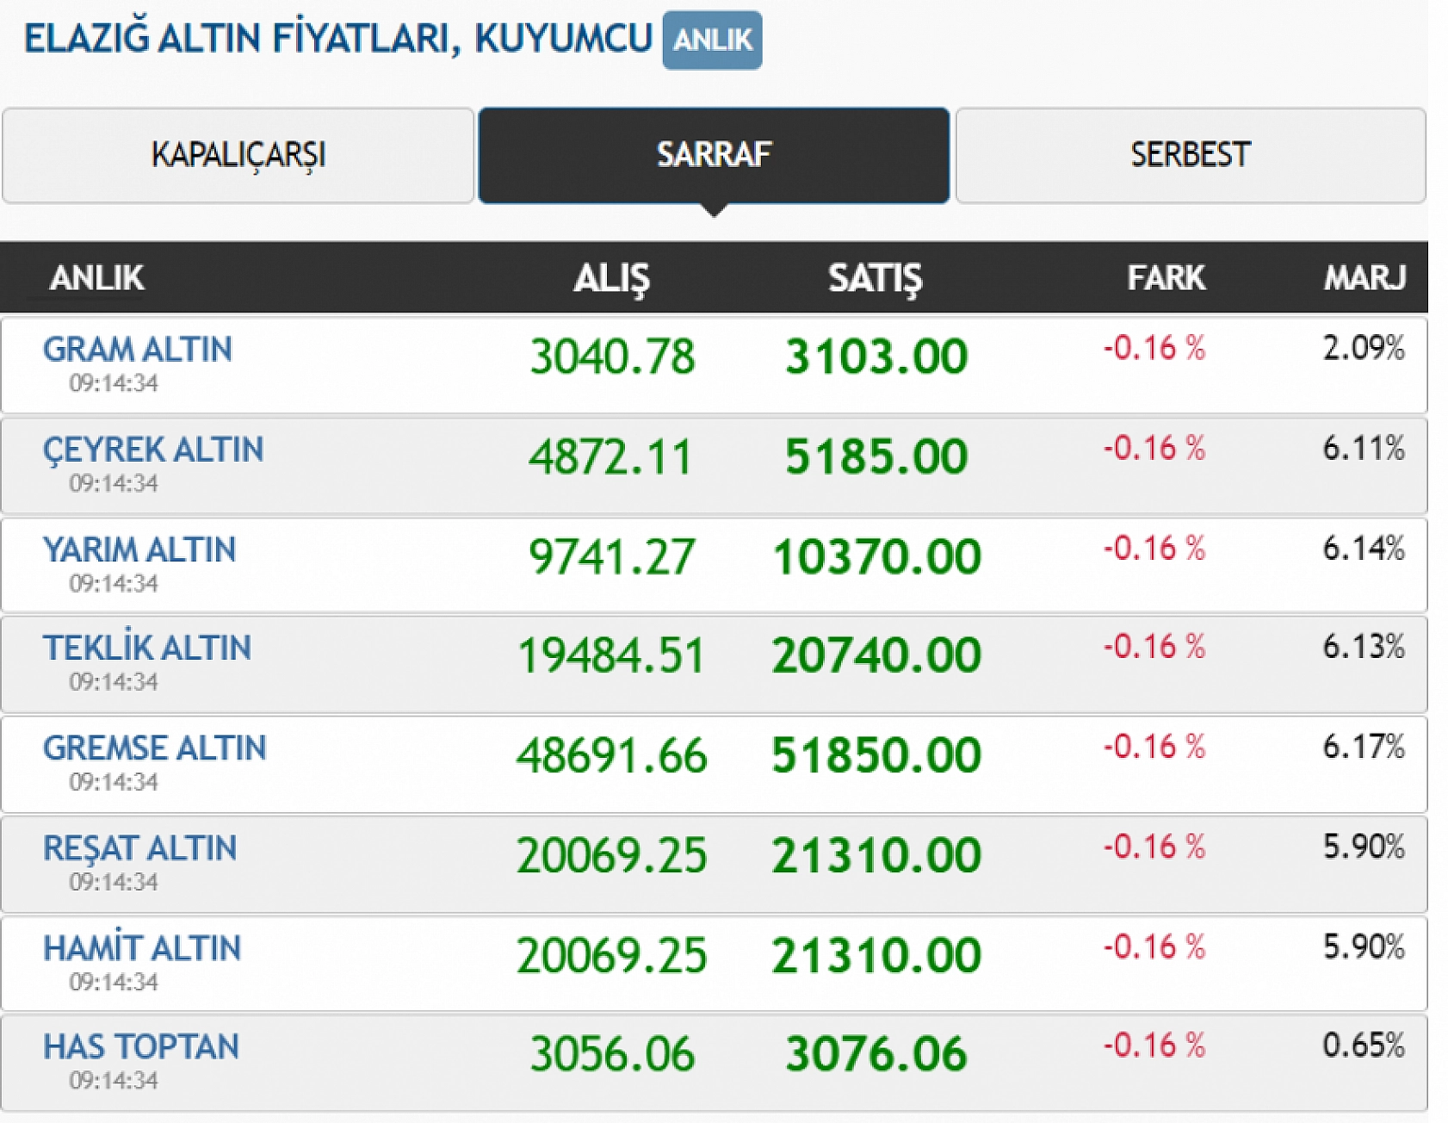1448x1123 pixels.
Task: Click Gram Altın selling price 3103.00
Action: tap(876, 357)
